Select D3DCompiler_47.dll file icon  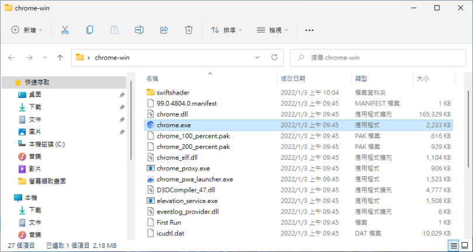[150, 190]
